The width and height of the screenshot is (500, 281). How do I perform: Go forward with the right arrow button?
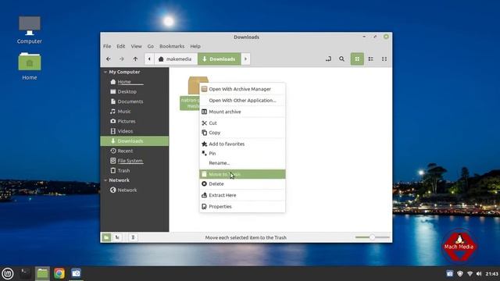tap(122, 59)
